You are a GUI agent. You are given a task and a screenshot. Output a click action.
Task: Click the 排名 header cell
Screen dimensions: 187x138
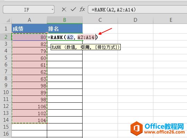pyautogui.click(x=65, y=29)
